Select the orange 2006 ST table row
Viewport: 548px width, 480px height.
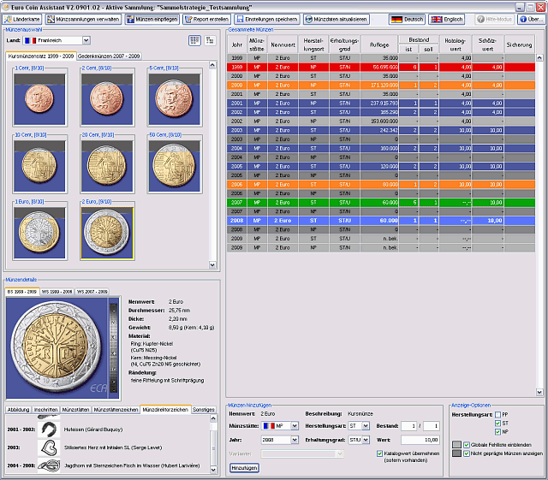pyautogui.click(x=381, y=185)
